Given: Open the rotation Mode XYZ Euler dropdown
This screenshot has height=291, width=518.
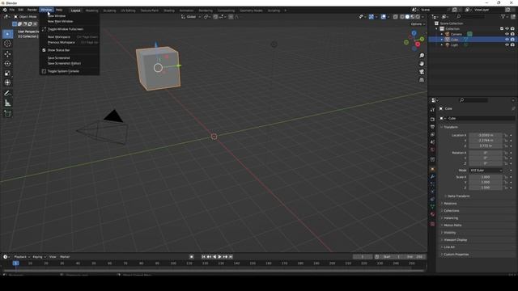Looking at the screenshot, I should coord(486,171).
